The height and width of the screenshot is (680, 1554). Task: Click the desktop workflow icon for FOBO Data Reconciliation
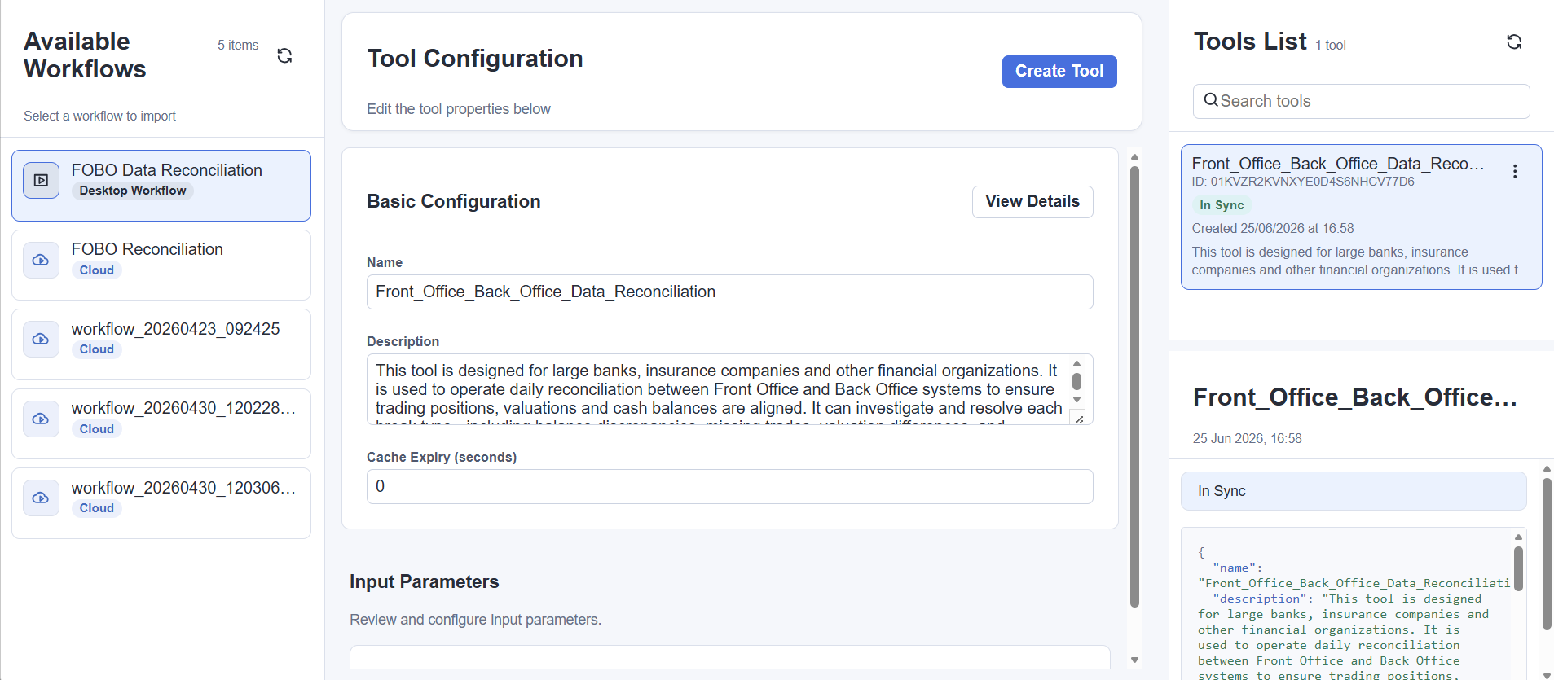pos(41,180)
